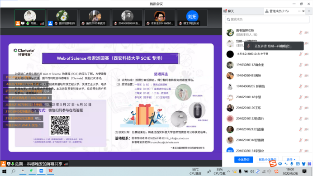Open WeChat icon in taskbar

point(32,171)
